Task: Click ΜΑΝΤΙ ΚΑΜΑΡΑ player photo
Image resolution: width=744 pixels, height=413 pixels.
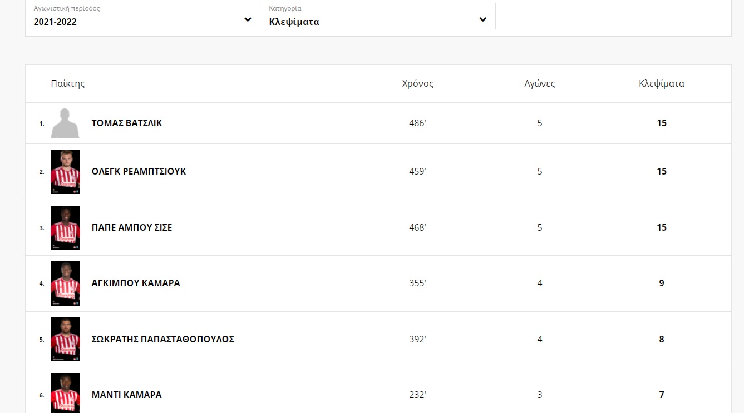Action: (65, 393)
